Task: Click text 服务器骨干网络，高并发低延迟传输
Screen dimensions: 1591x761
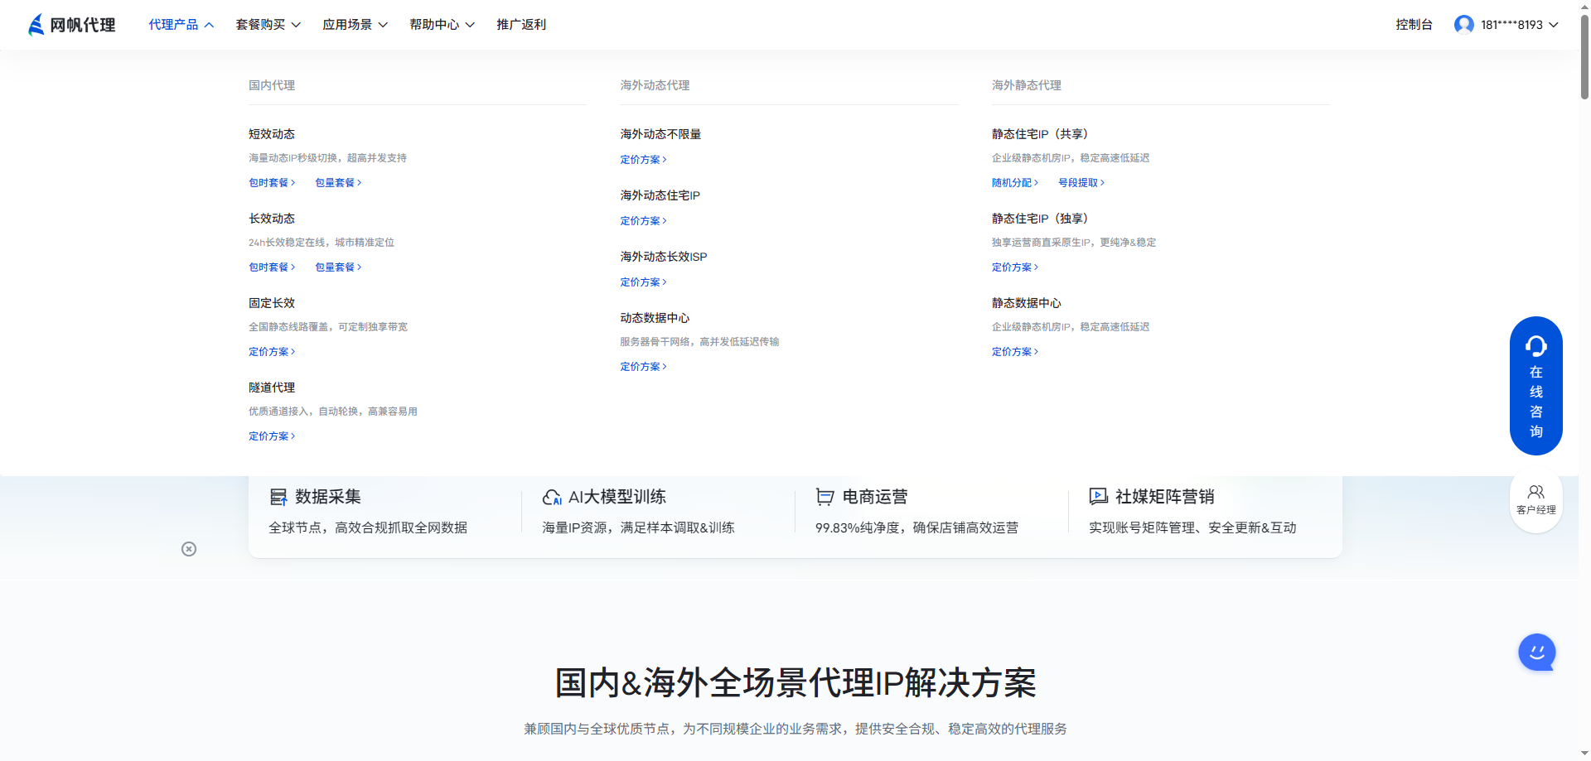Action: point(699,342)
